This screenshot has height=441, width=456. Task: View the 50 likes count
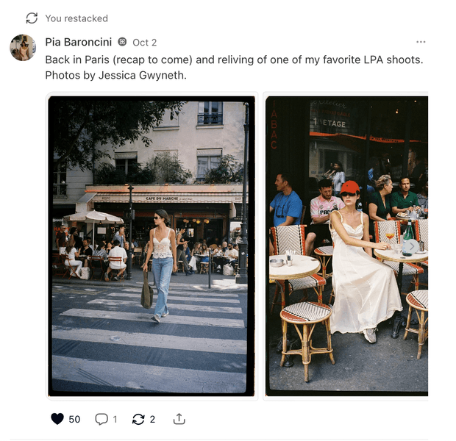[74, 419]
